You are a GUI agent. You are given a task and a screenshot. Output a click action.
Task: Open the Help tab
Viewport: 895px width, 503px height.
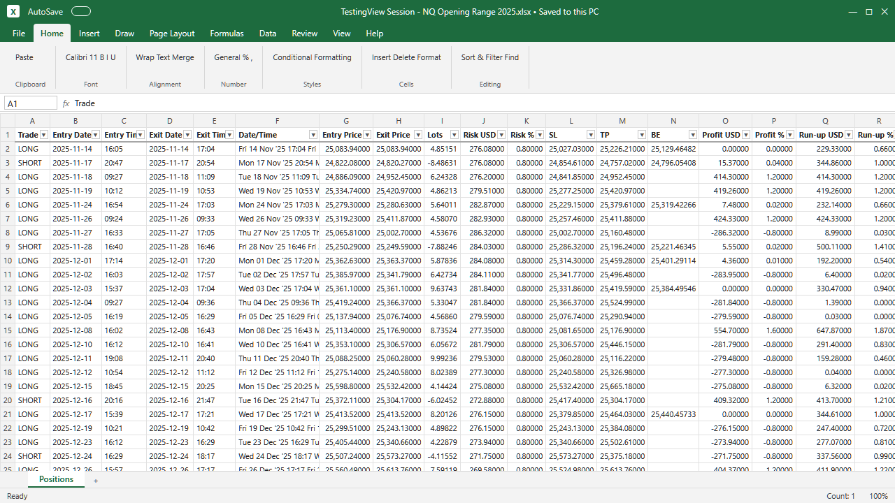(x=375, y=34)
